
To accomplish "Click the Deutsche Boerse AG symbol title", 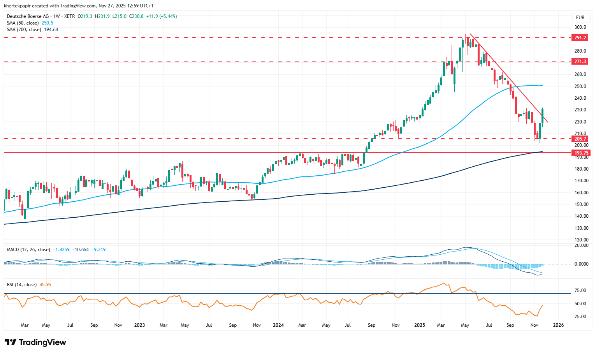I will (28, 16).
